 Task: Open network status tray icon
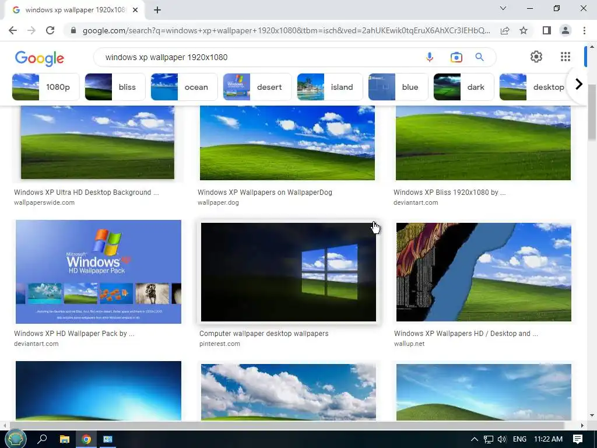[489, 439]
